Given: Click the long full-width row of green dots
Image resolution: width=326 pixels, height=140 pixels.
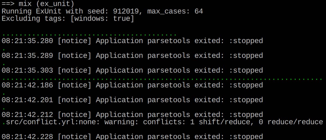Looking at the screenshot, I should (x=162, y=79).
